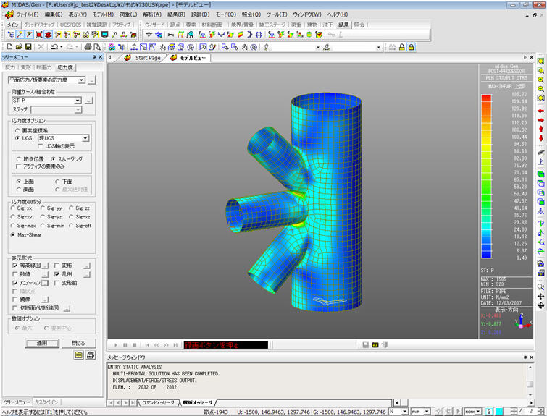Click the yellow record camera icon

(x=375, y=345)
